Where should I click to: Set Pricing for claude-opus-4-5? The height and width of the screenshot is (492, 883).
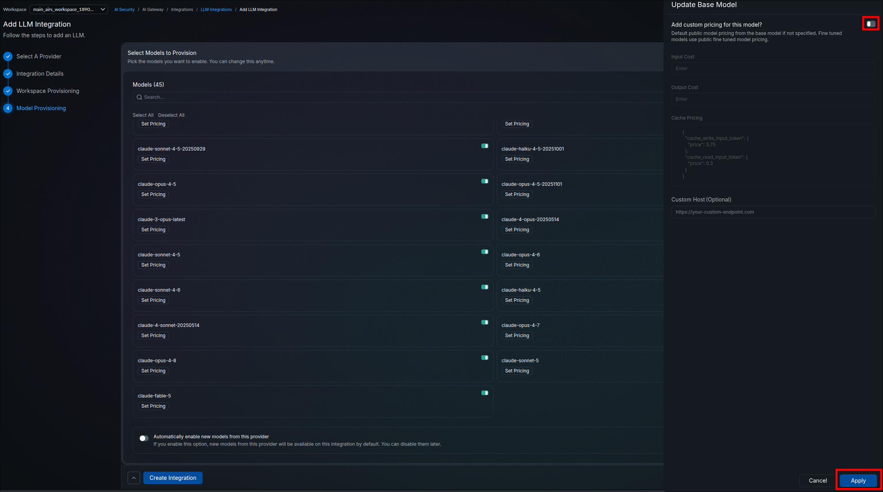coord(153,195)
